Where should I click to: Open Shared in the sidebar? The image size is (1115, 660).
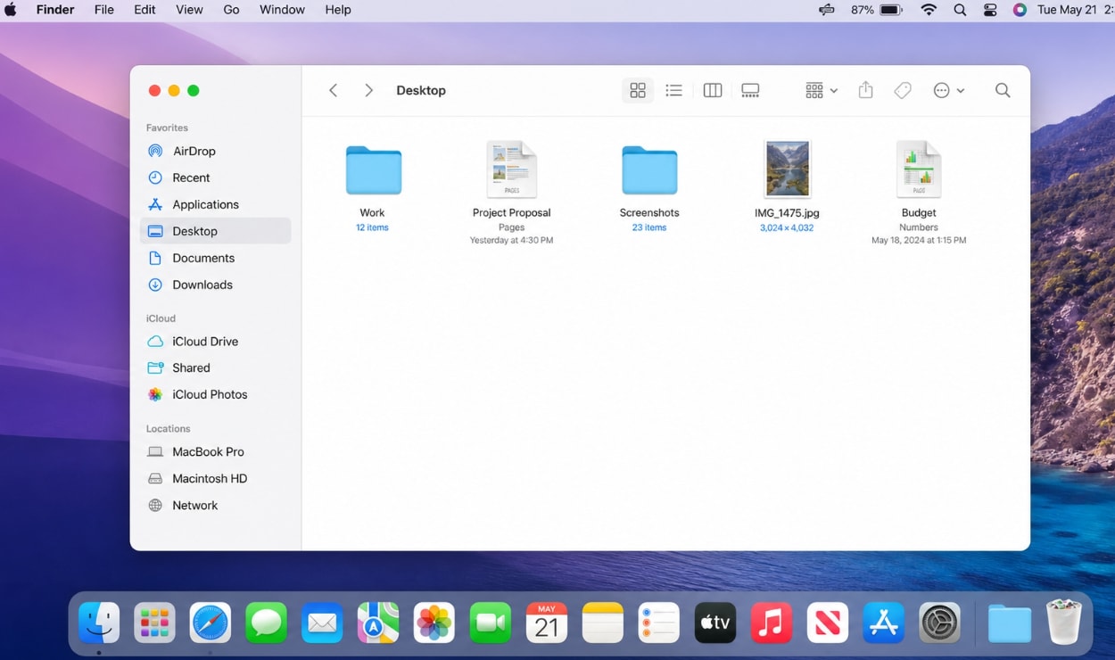pyautogui.click(x=215, y=367)
